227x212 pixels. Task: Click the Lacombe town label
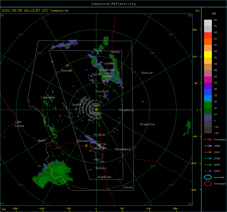click(109, 63)
